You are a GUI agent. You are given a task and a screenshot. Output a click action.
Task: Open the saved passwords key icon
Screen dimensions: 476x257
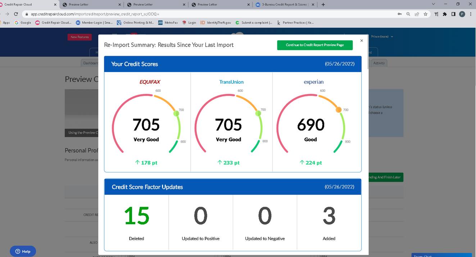pyautogui.click(x=399, y=14)
